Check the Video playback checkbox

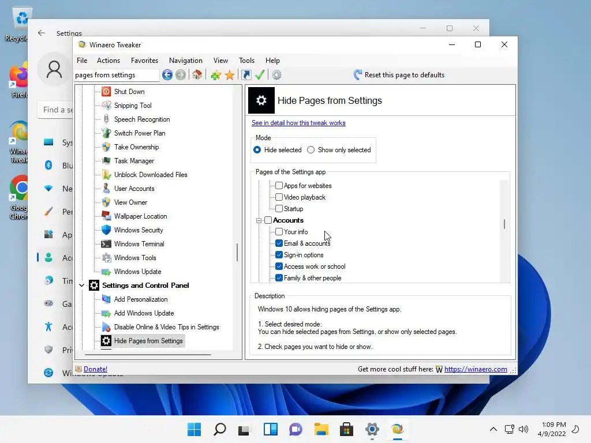279,197
